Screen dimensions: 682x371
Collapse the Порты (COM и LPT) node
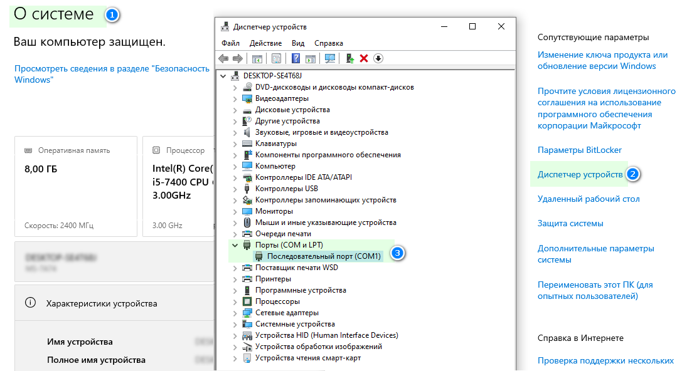click(x=235, y=245)
